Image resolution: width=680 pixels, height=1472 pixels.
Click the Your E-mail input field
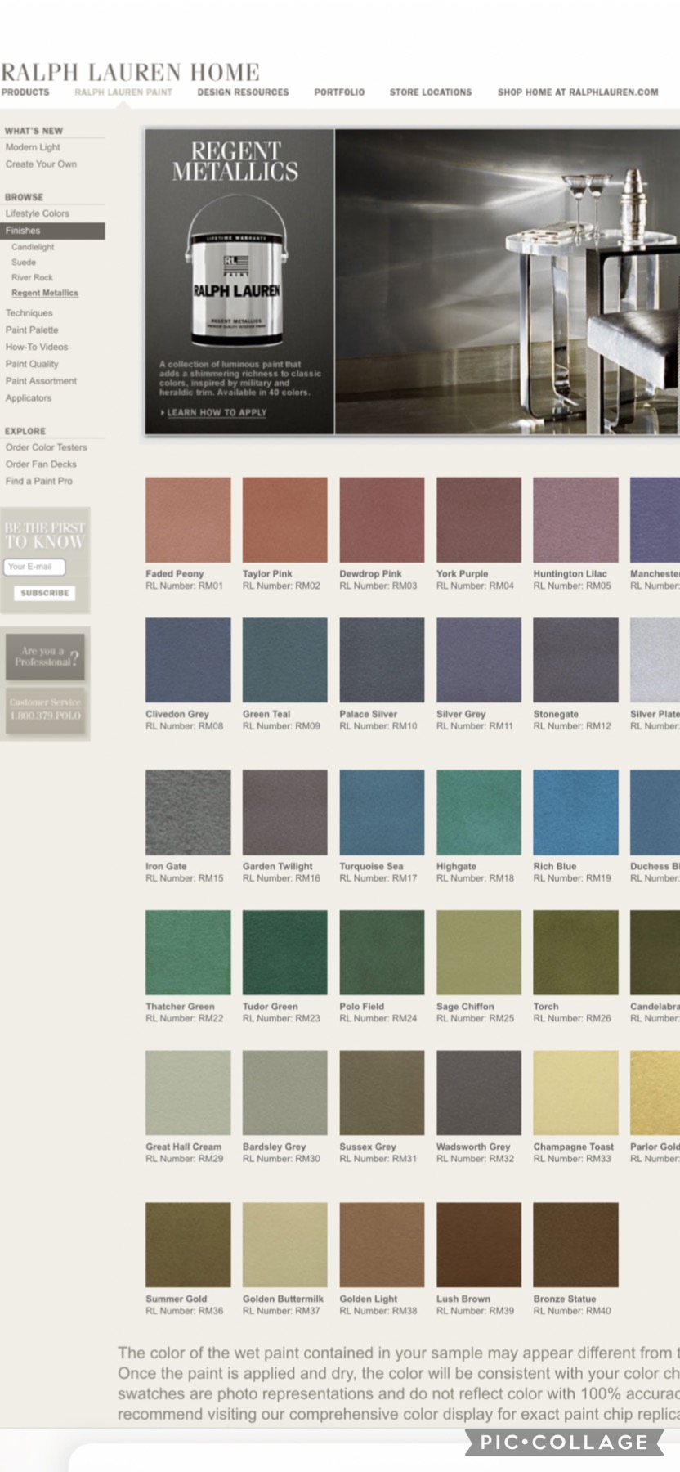(x=34, y=567)
